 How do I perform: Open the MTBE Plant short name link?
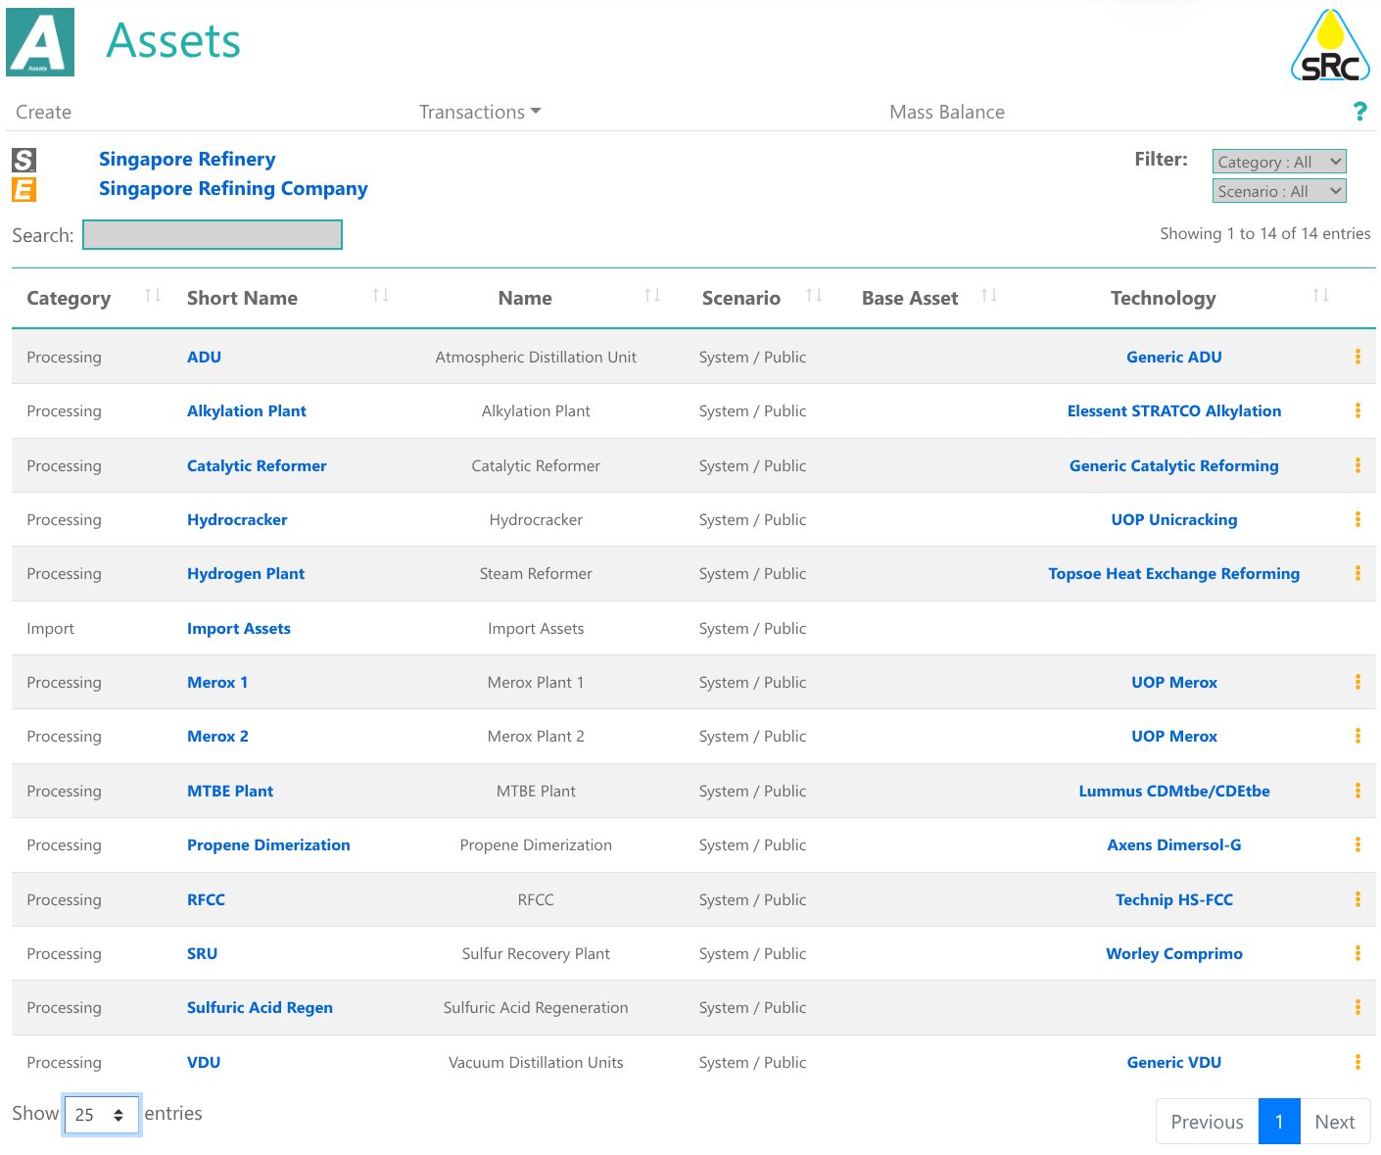(230, 791)
